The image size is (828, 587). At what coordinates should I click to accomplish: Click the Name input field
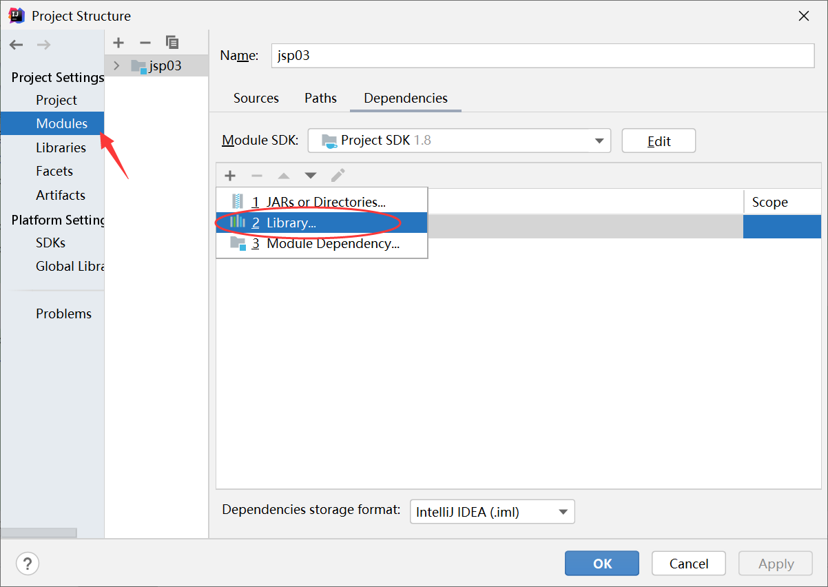[x=543, y=56]
